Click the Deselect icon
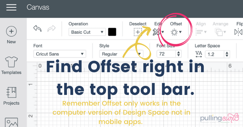243x127 pixels. pyautogui.click(x=138, y=32)
